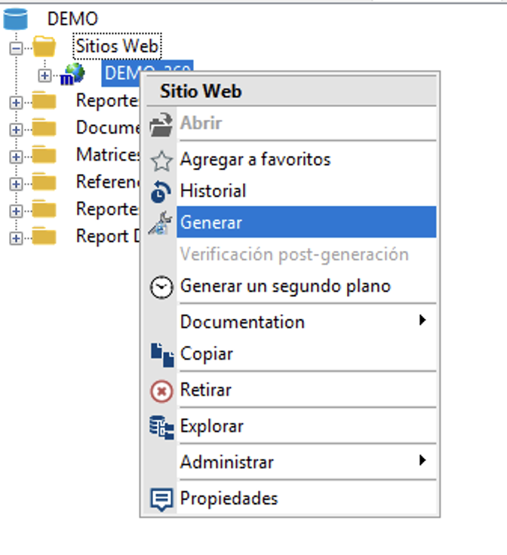Click the Historial clock-arrow icon
507x555 pixels.
[161, 192]
